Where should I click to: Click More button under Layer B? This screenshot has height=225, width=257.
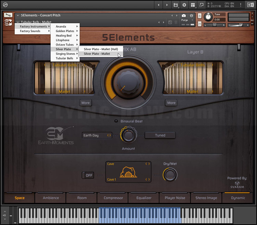(171, 103)
